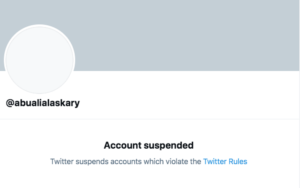The width and height of the screenshot is (300, 188).
Task: Click the blue "Twitter" word in the link
Action: tap(215, 161)
